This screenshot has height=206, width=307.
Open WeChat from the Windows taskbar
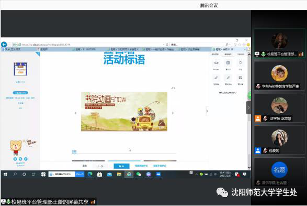click(139, 174)
